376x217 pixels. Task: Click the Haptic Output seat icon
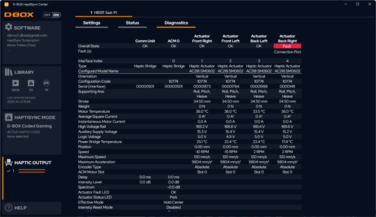[x=8, y=162]
